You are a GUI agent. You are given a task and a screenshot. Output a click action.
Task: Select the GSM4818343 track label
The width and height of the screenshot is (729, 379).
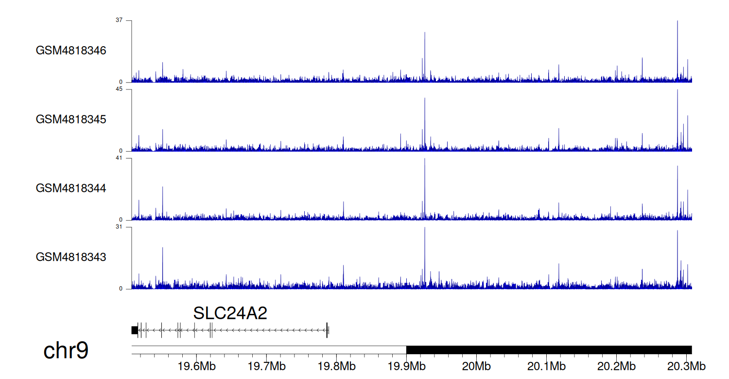point(71,257)
